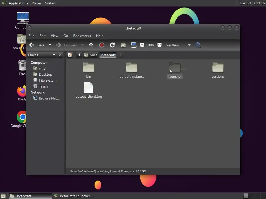Zoom in with the plus icon

[159, 45]
